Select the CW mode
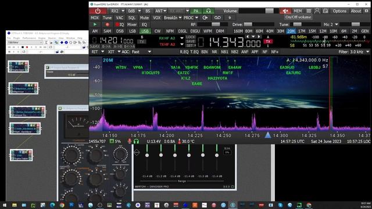 click(x=158, y=31)
